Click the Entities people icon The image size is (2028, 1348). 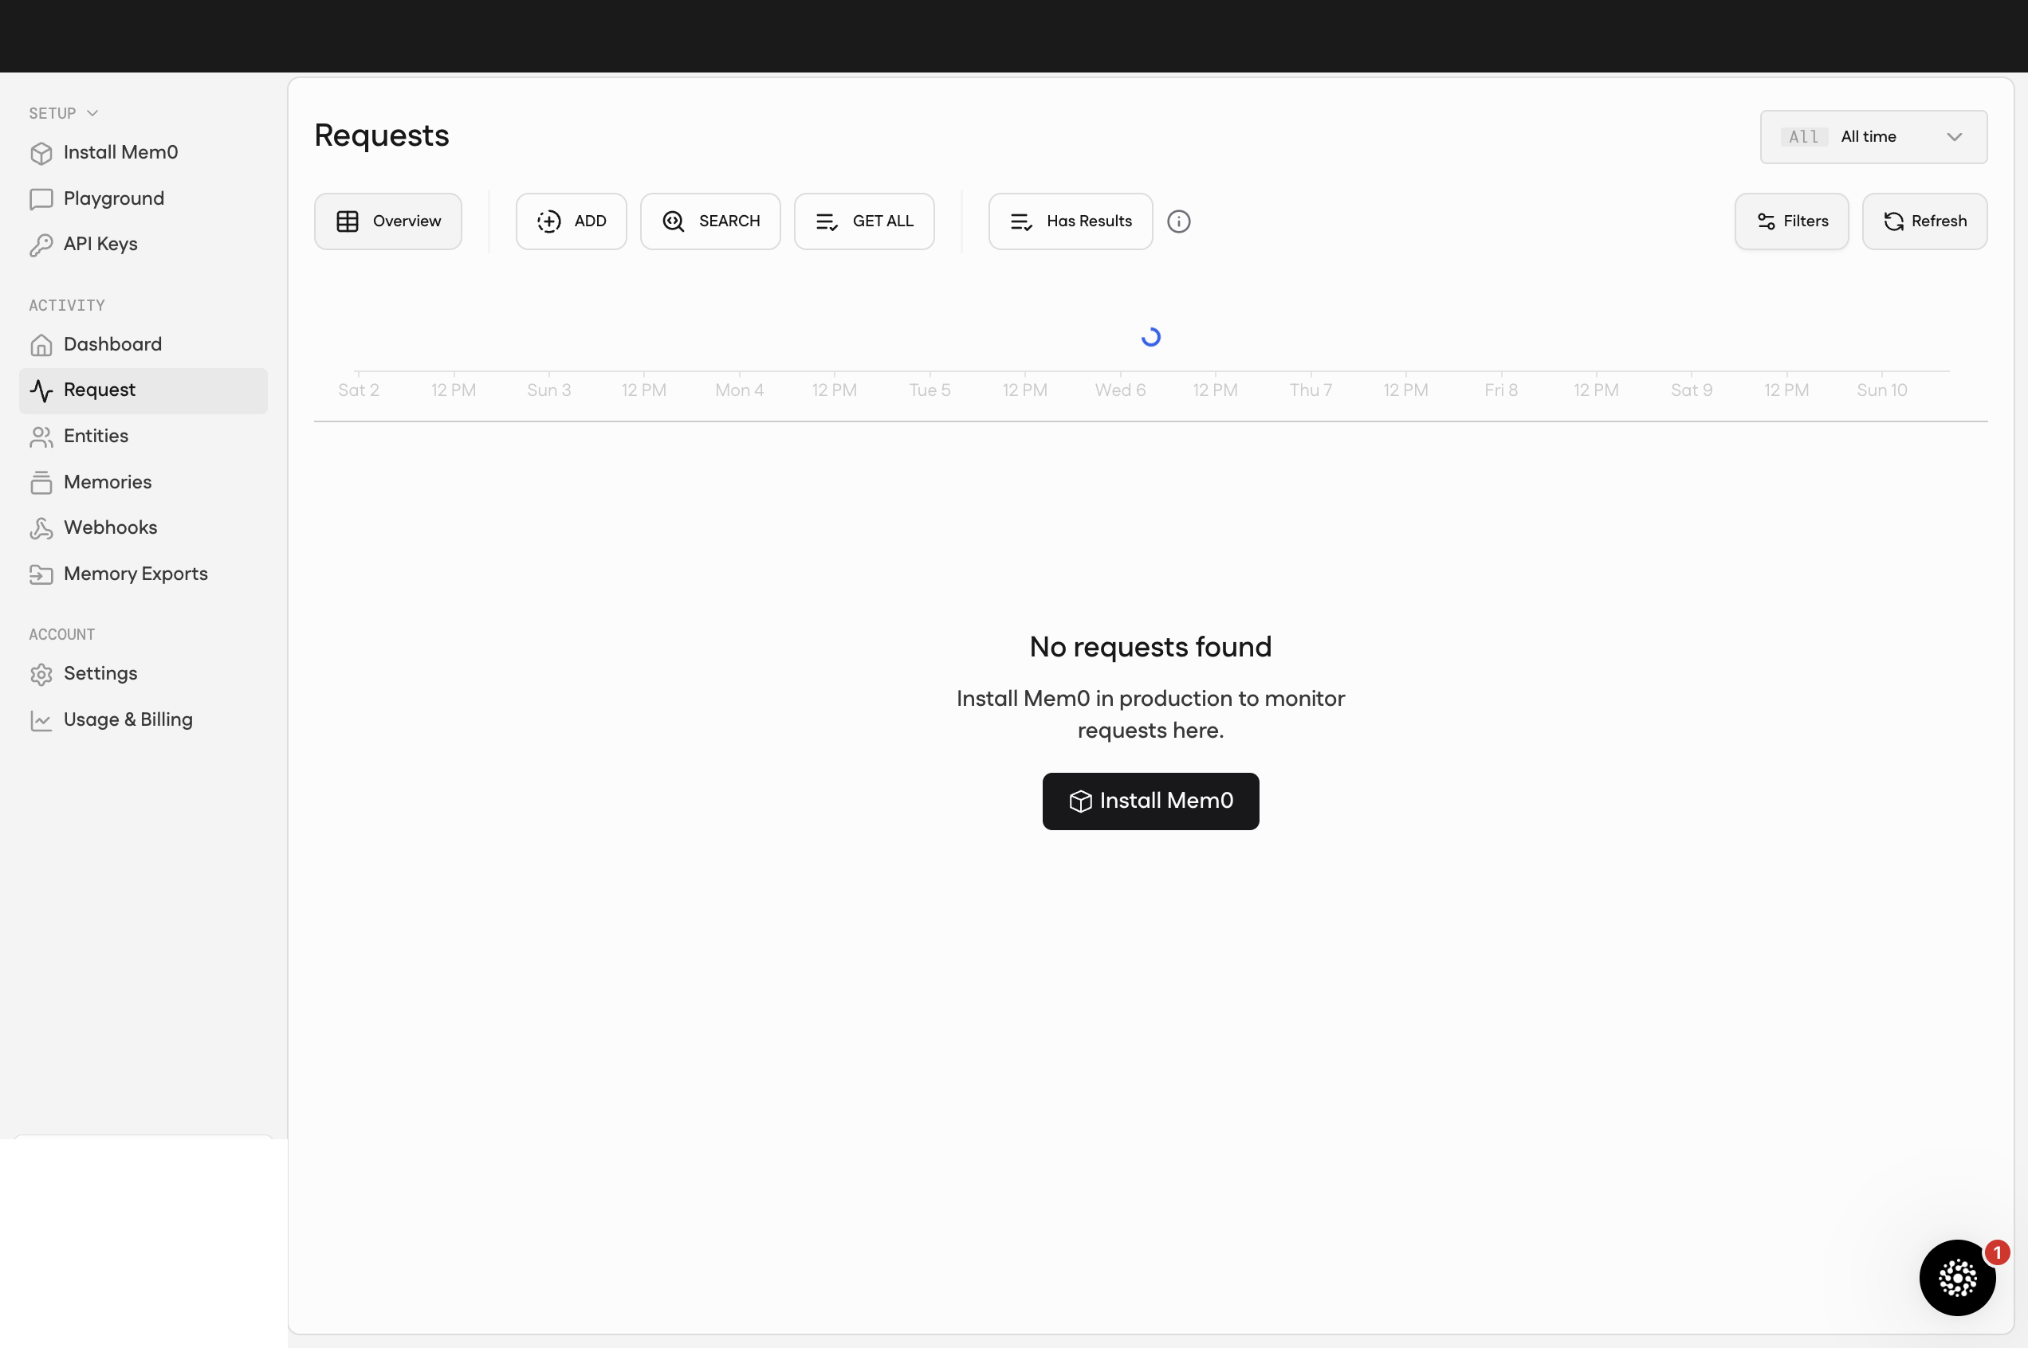[x=41, y=437]
